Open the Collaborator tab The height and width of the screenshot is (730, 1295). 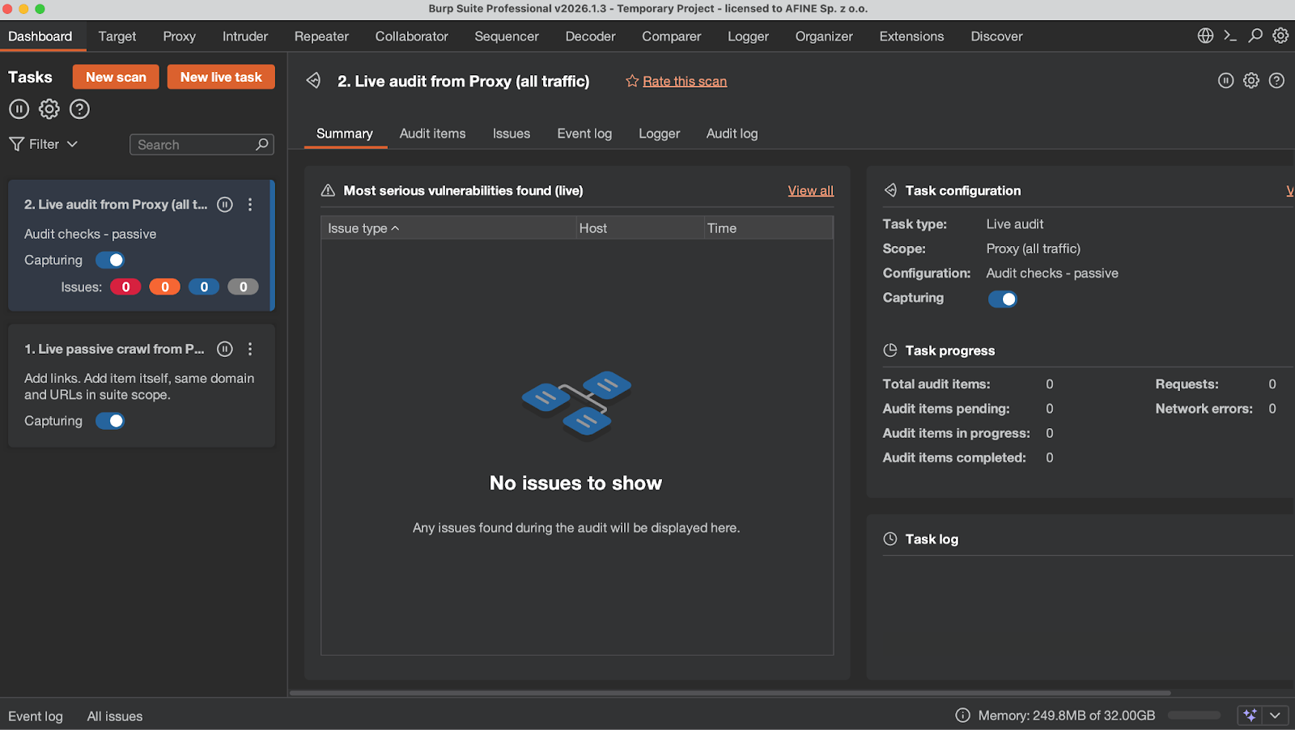411,36
